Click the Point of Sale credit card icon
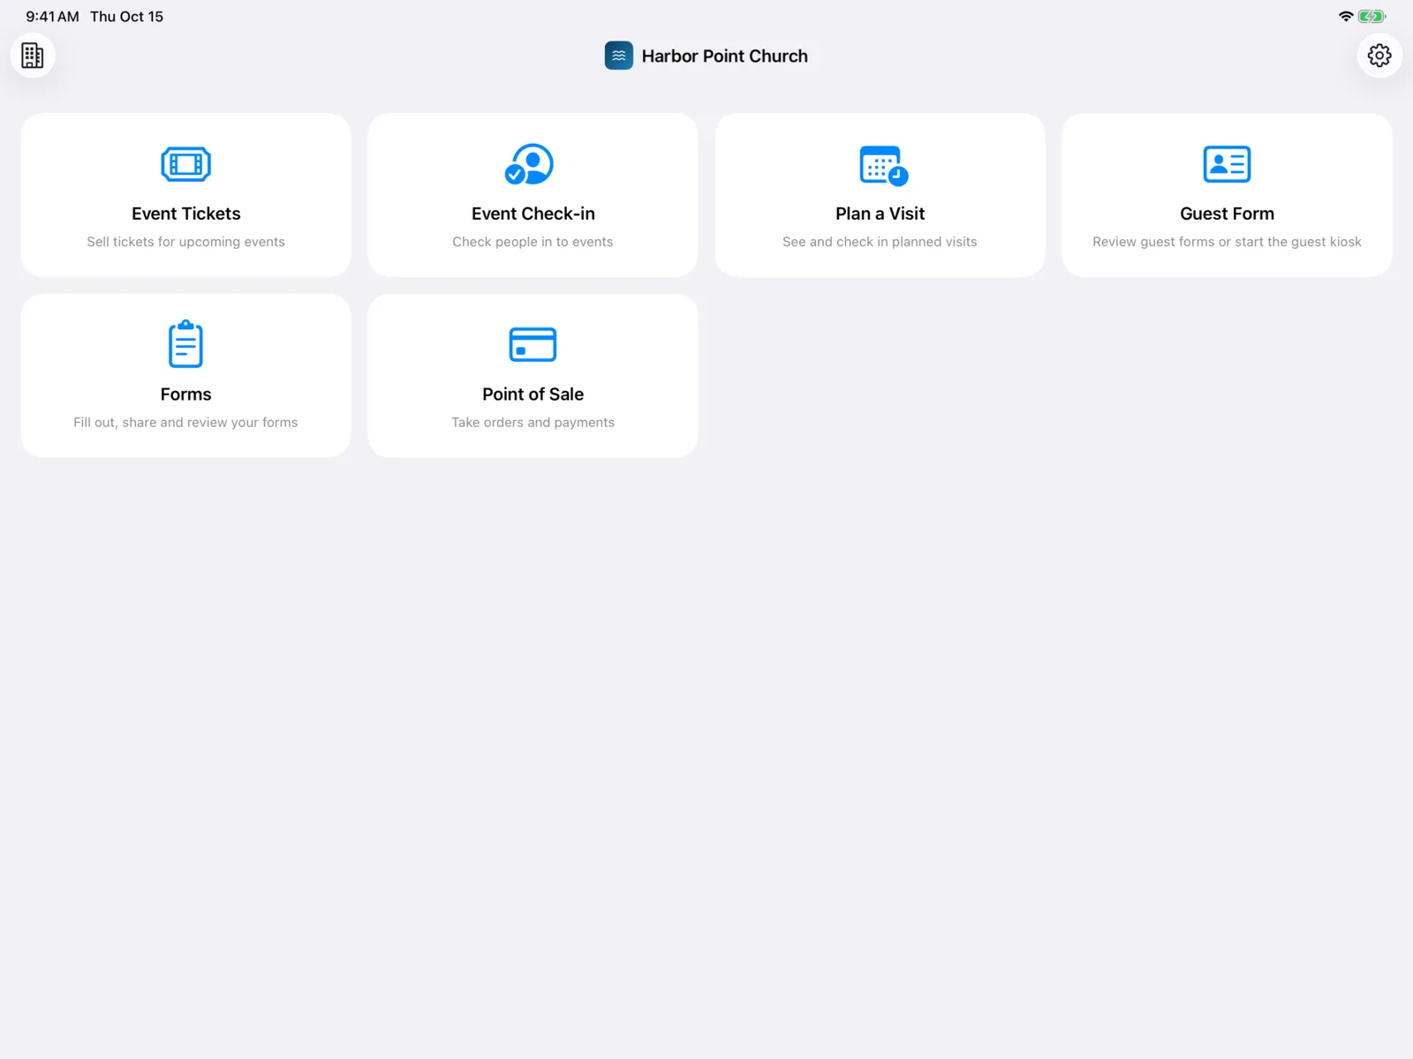 533,344
